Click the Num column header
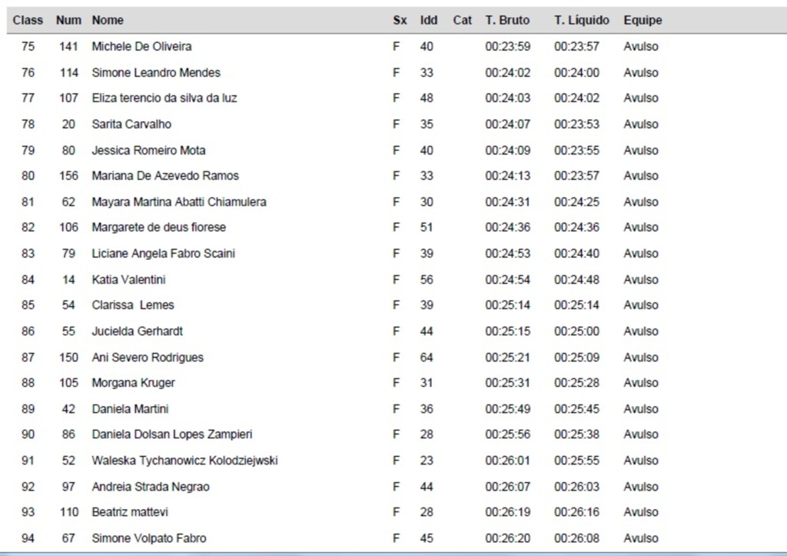The width and height of the screenshot is (787, 556). pyautogui.click(x=68, y=21)
